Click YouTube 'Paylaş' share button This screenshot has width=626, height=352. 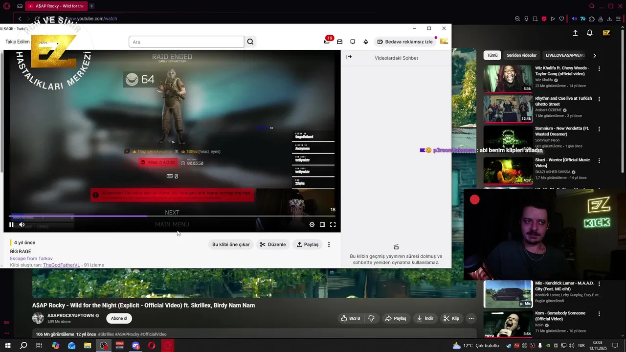[396, 318]
